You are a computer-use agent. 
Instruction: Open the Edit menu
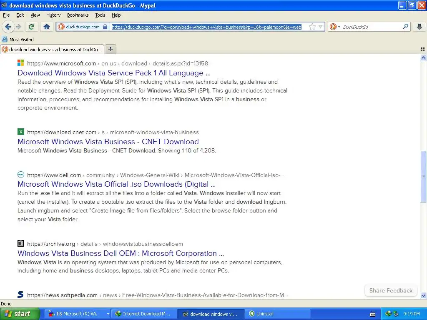[20, 15]
